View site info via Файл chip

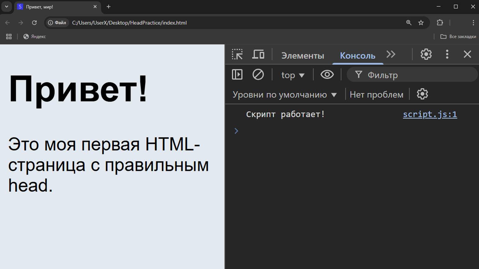pyautogui.click(x=57, y=23)
